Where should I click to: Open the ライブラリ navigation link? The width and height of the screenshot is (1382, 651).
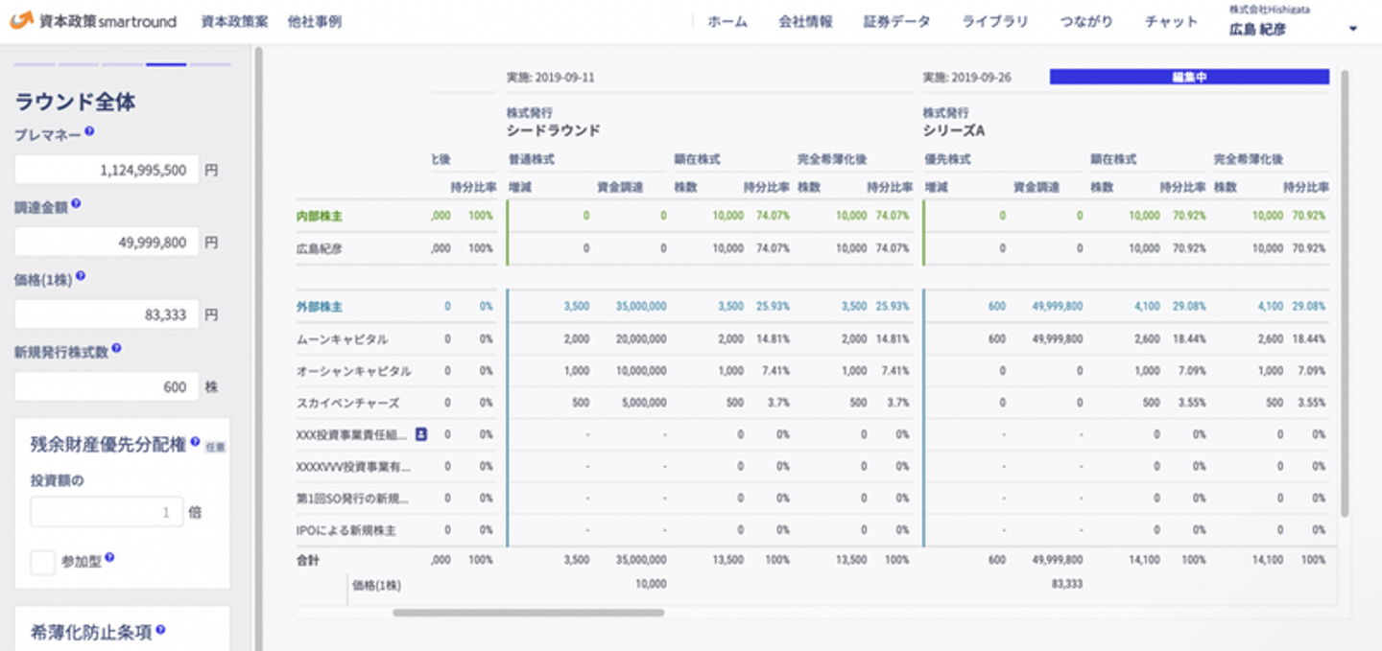(995, 21)
